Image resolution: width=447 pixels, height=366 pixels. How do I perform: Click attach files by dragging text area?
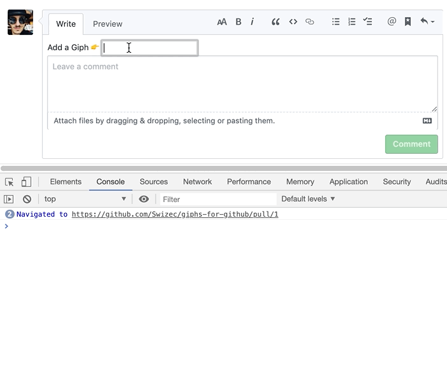tap(164, 121)
